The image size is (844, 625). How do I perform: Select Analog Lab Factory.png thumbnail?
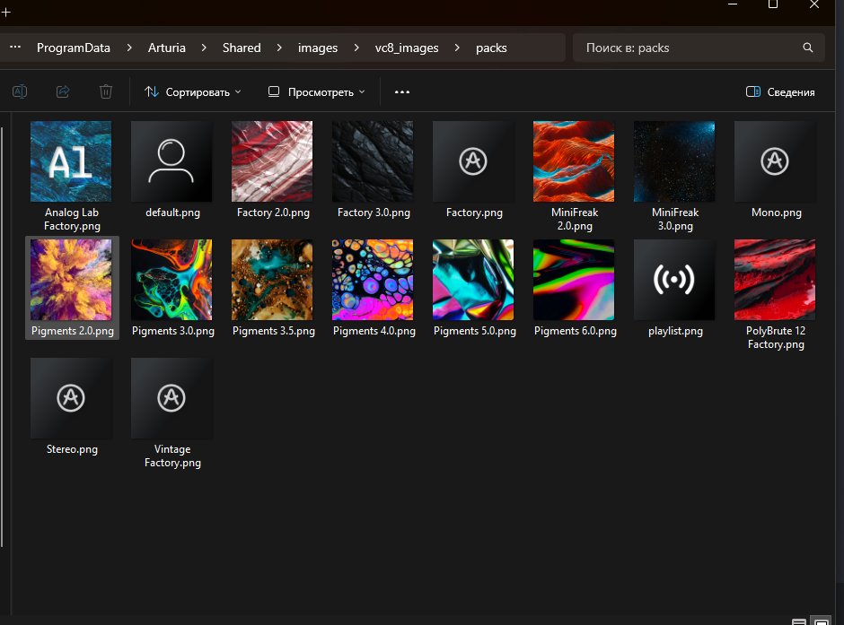point(71,161)
